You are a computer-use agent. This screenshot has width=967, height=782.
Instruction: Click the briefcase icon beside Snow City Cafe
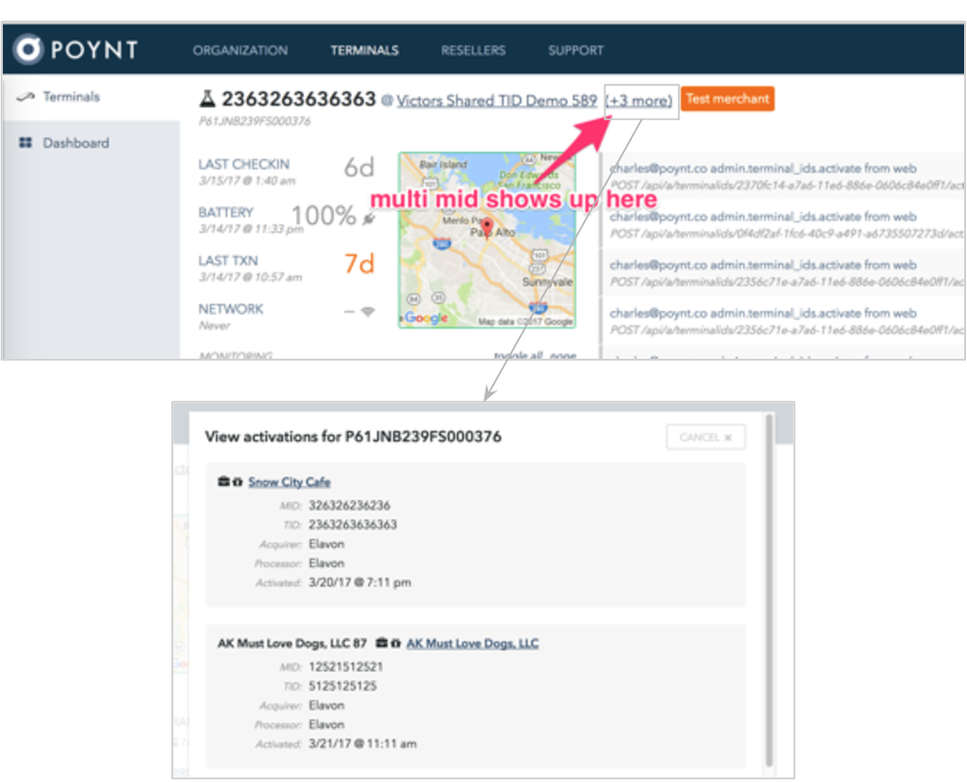(x=223, y=481)
